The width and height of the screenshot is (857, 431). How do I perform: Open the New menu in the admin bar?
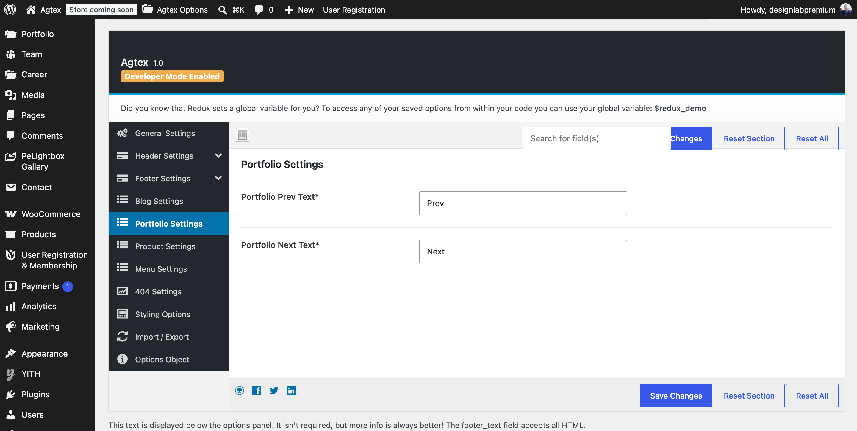tap(299, 10)
